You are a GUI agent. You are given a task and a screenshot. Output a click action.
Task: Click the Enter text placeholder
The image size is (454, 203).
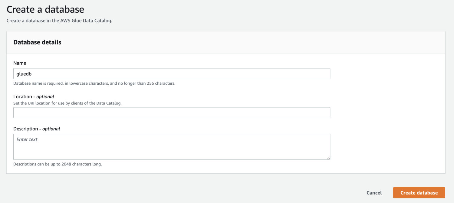point(27,139)
